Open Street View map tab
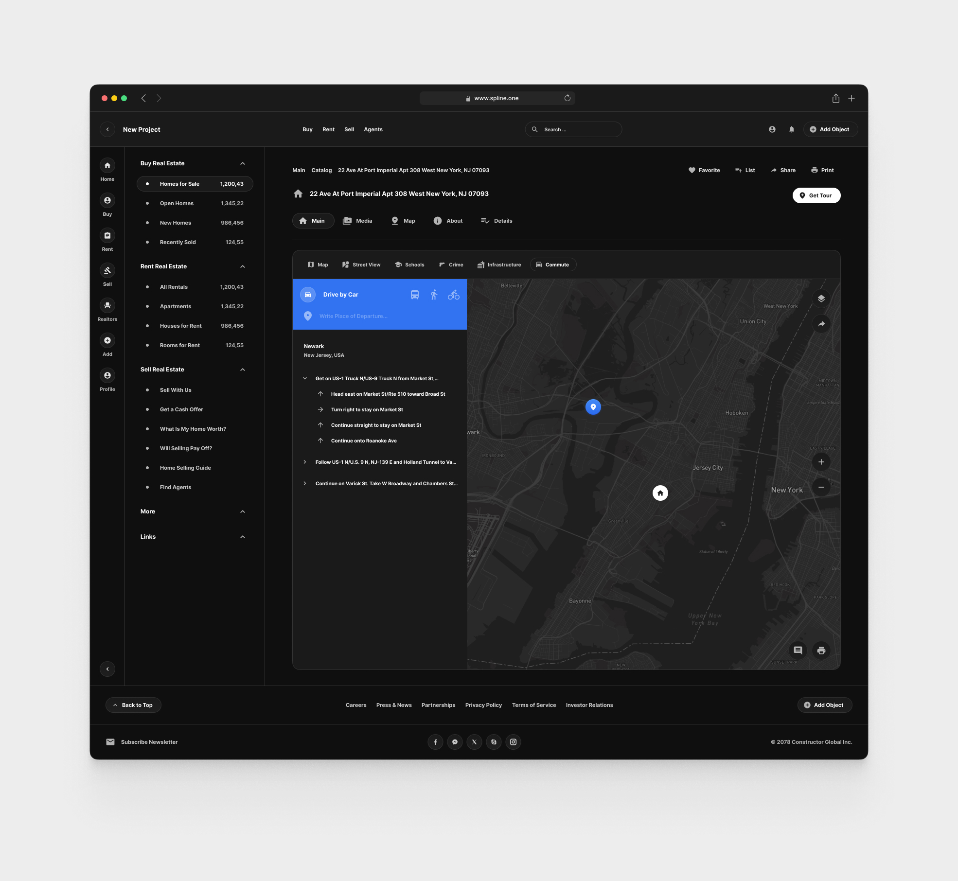Viewport: 958px width, 881px height. point(361,265)
